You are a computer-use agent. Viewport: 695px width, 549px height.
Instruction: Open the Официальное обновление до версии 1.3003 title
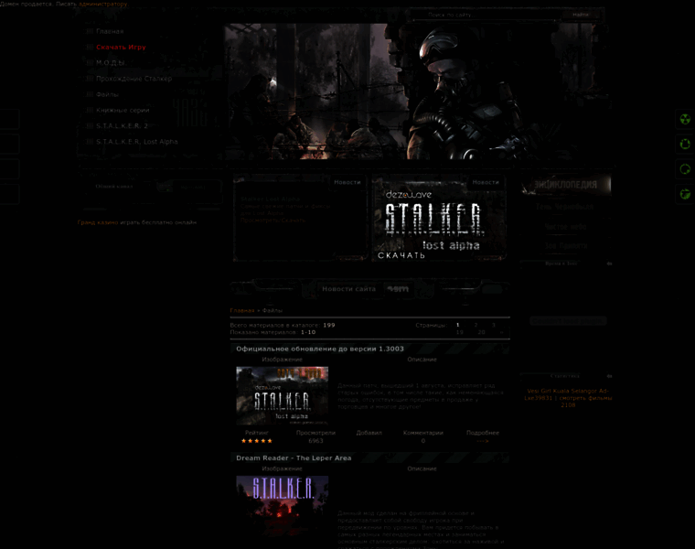(x=320, y=349)
